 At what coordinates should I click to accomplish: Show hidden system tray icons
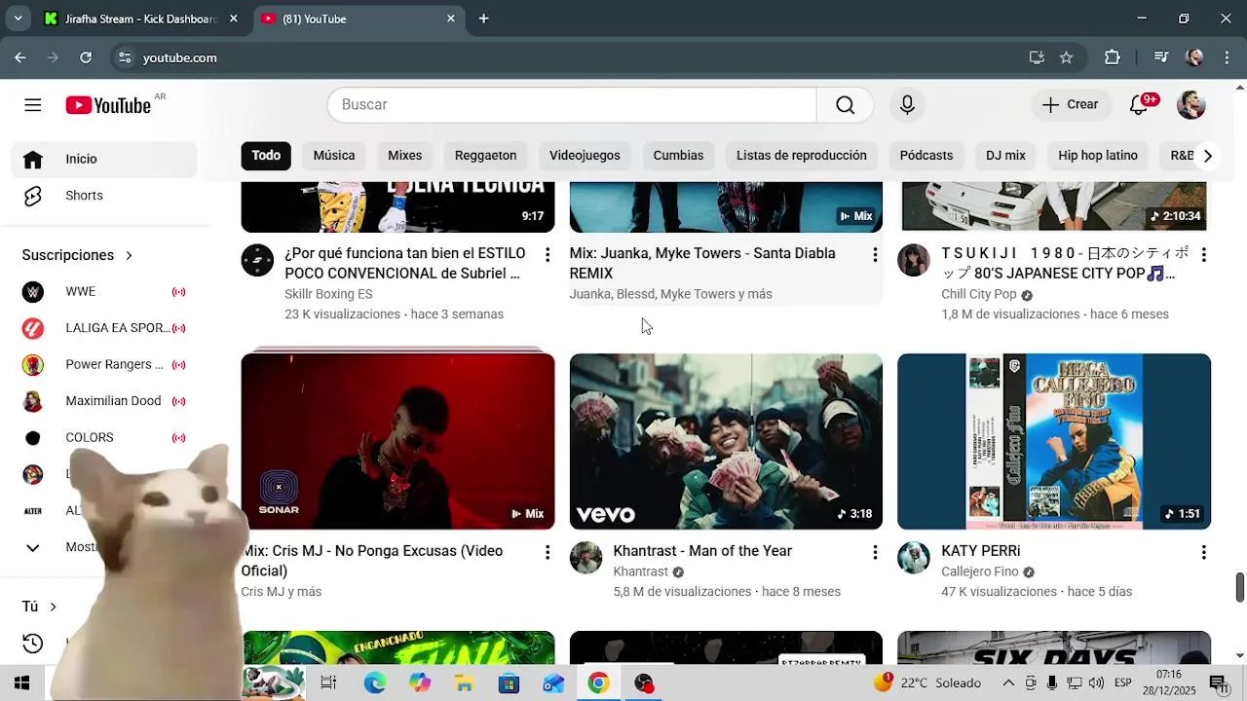(x=1008, y=683)
